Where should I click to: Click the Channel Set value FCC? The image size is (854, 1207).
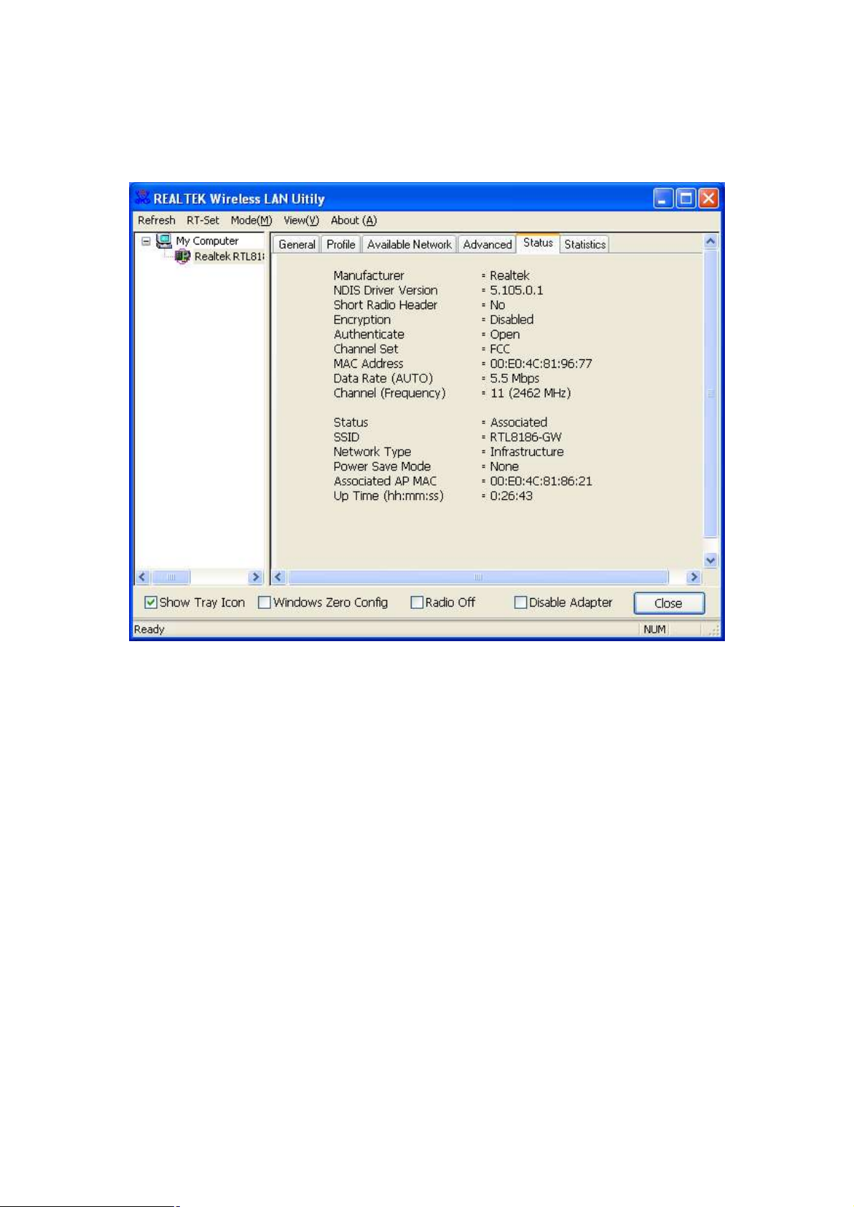(500, 349)
